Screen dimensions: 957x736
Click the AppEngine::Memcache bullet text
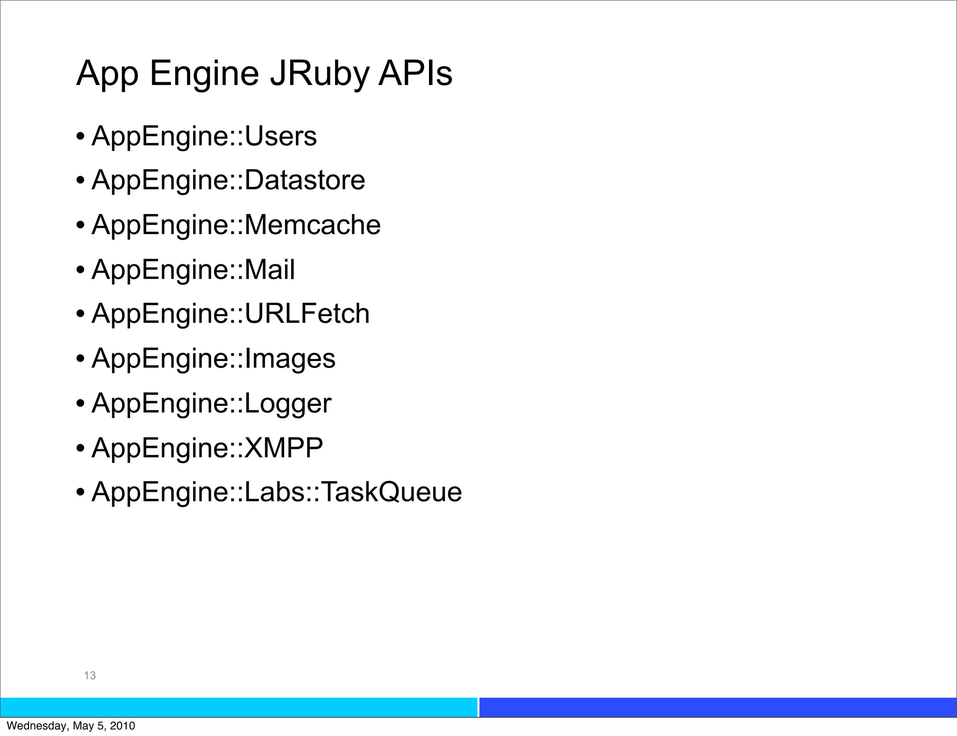click(x=236, y=225)
